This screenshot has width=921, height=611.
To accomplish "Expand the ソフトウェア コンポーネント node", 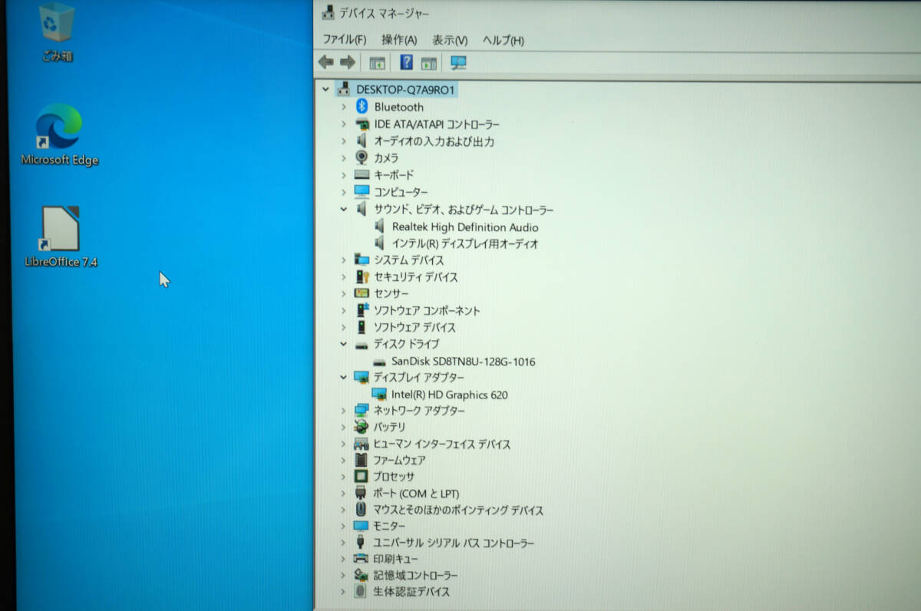I will tap(344, 311).
